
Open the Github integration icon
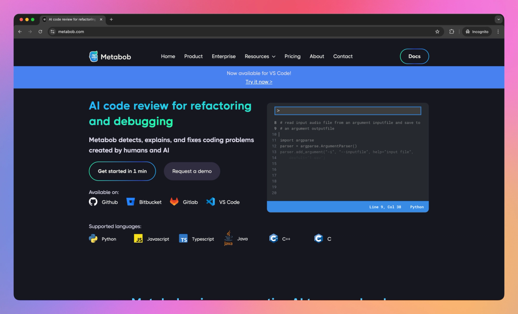[93, 202]
